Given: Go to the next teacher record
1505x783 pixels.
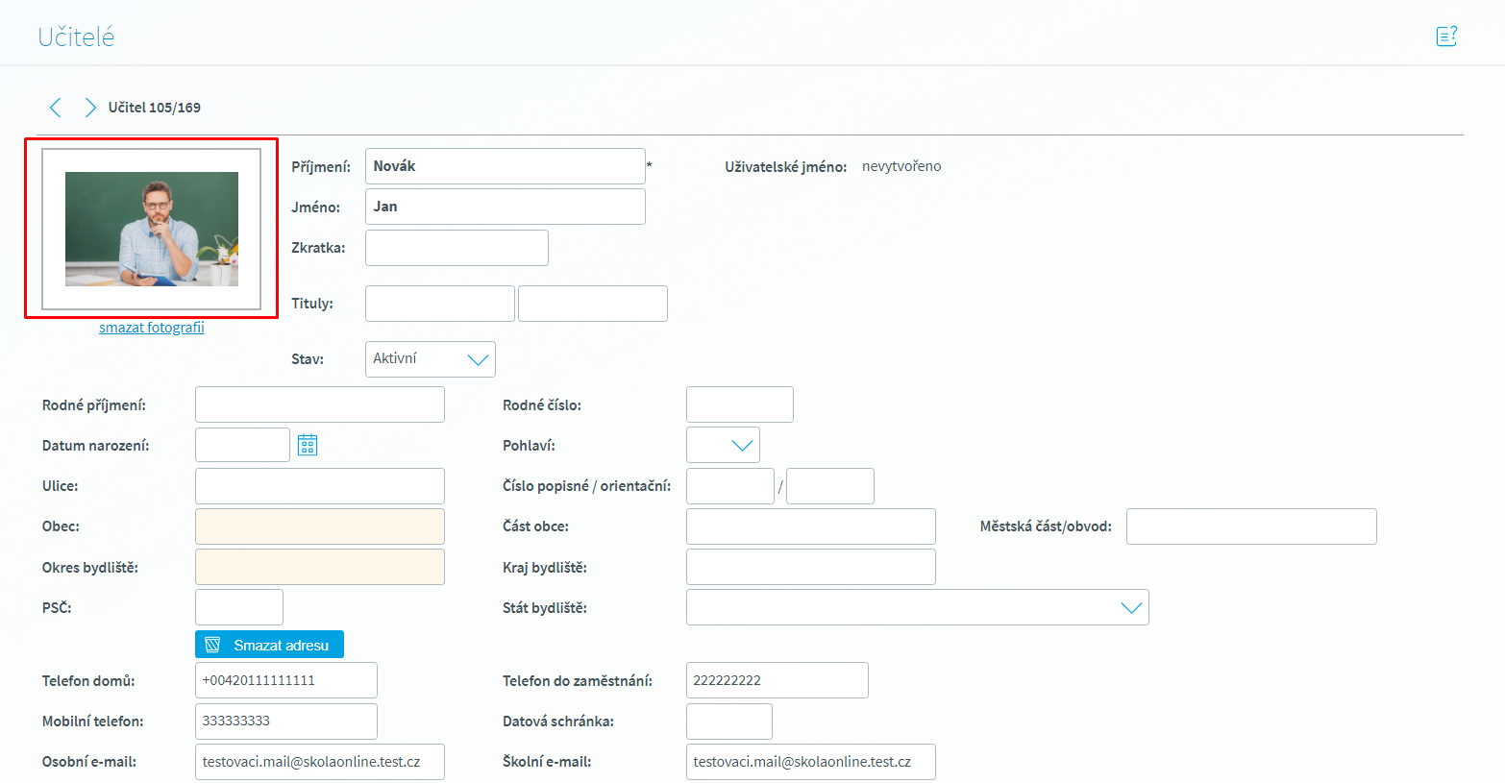Looking at the screenshot, I should (89, 108).
